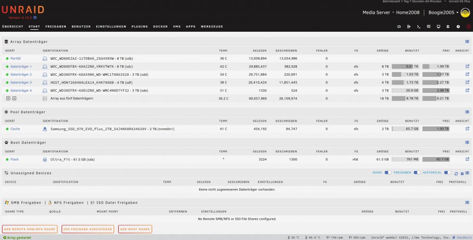Open the ÜBERSICHT menu
The height and width of the screenshot is (240, 473).
coord(13,27)
